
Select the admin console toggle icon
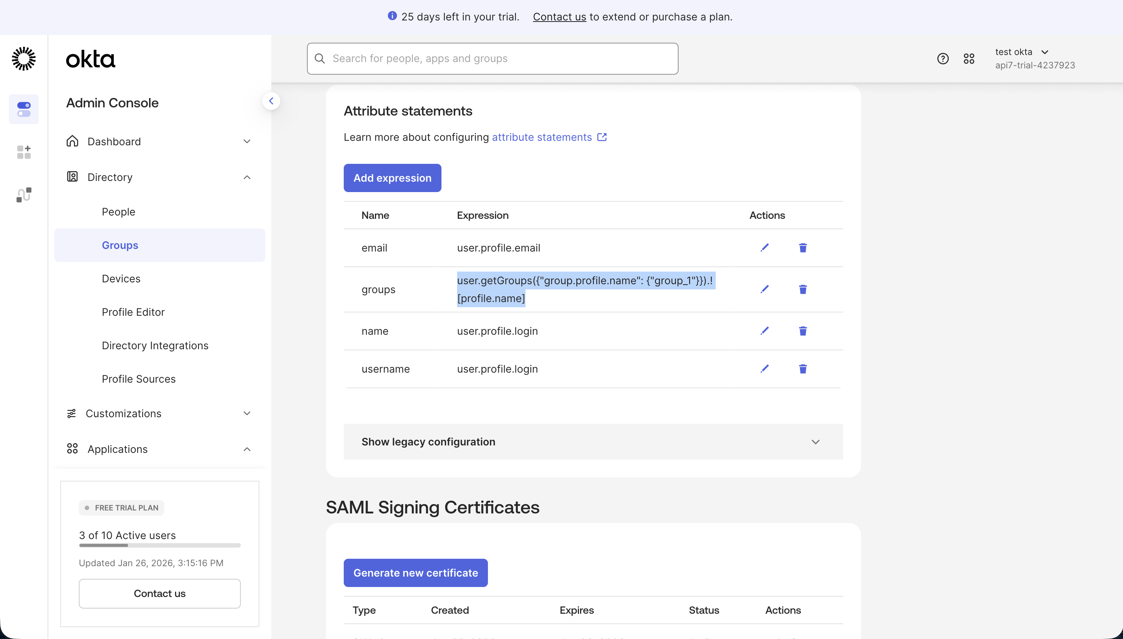[24, 109]
